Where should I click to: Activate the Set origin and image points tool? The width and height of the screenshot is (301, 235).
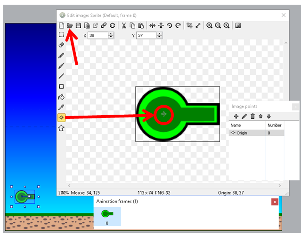(61, 117)
